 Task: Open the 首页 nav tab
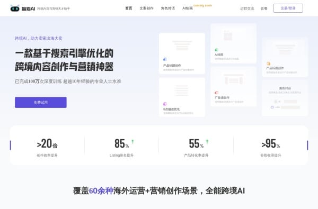[x=129, y=8]
